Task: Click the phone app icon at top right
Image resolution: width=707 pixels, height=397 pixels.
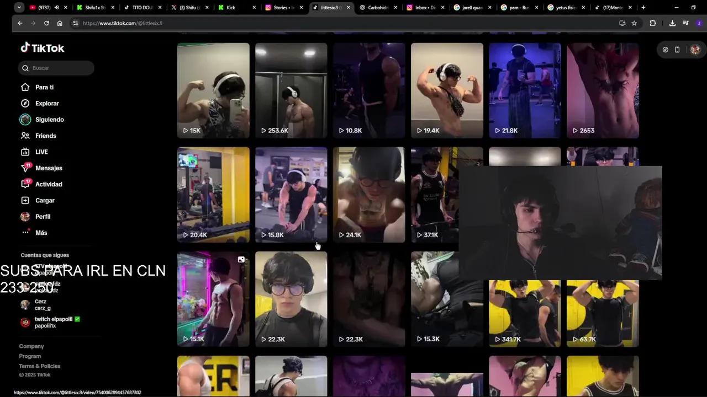Action: click(x=677, y=50)
